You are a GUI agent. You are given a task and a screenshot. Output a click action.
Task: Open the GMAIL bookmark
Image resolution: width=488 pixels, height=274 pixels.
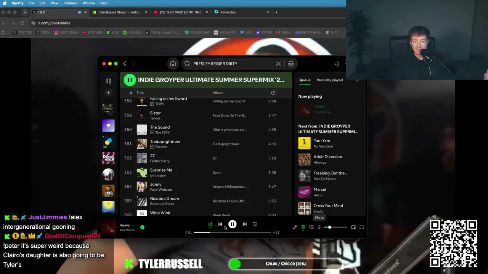[284, 32]
